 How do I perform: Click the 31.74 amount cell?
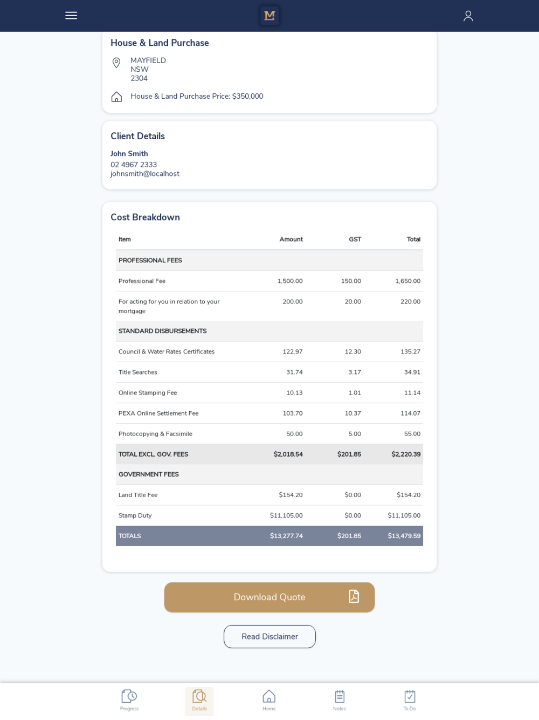[x=294, y=372]
